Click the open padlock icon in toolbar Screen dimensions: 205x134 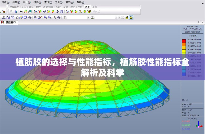click(x=127, y=17)
